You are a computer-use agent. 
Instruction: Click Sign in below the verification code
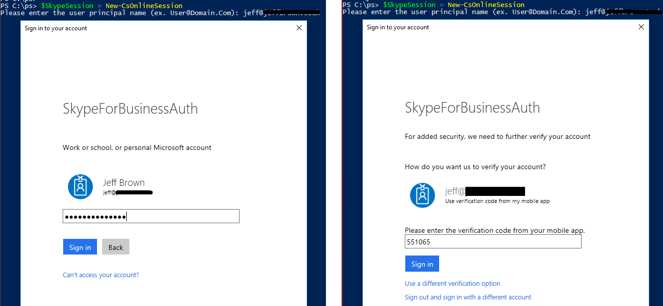point(422,264)
